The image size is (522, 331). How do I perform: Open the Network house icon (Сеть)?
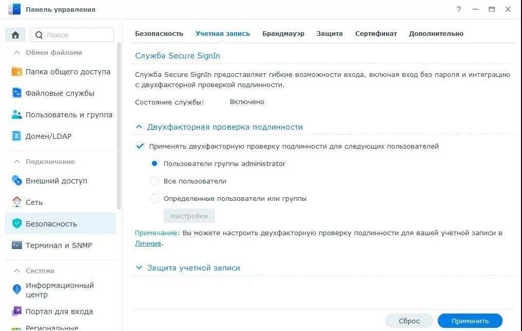tap(17, 202)
